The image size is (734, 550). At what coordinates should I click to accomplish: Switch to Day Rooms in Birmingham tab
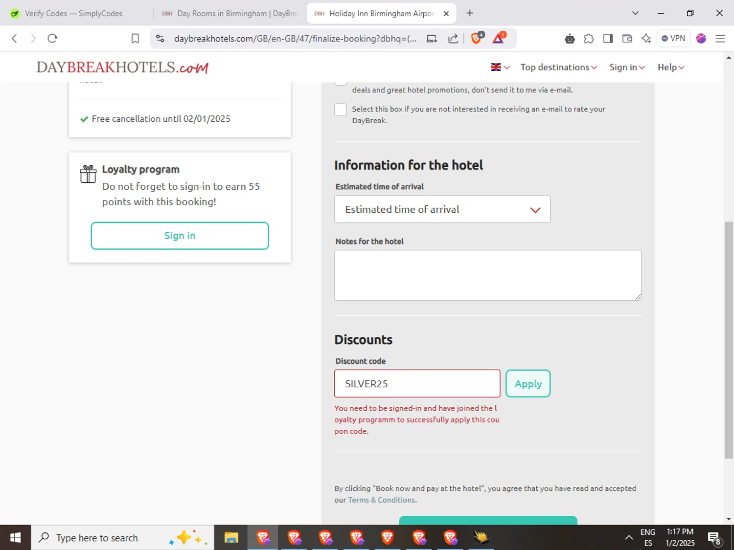[x=229, y=14]
